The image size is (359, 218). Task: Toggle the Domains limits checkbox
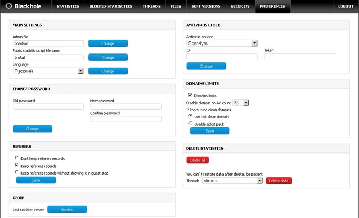[x=190, y=95]
